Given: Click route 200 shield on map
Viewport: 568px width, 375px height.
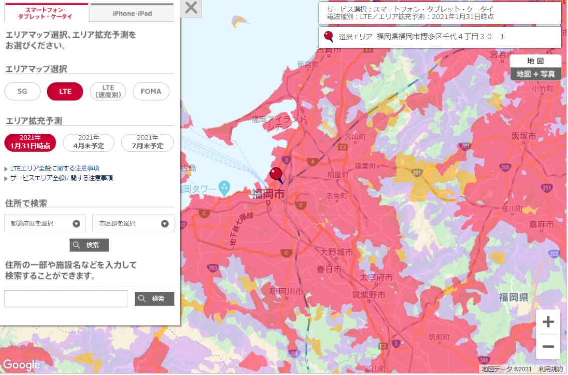Looking at the screenshot, I should [505, 167].
